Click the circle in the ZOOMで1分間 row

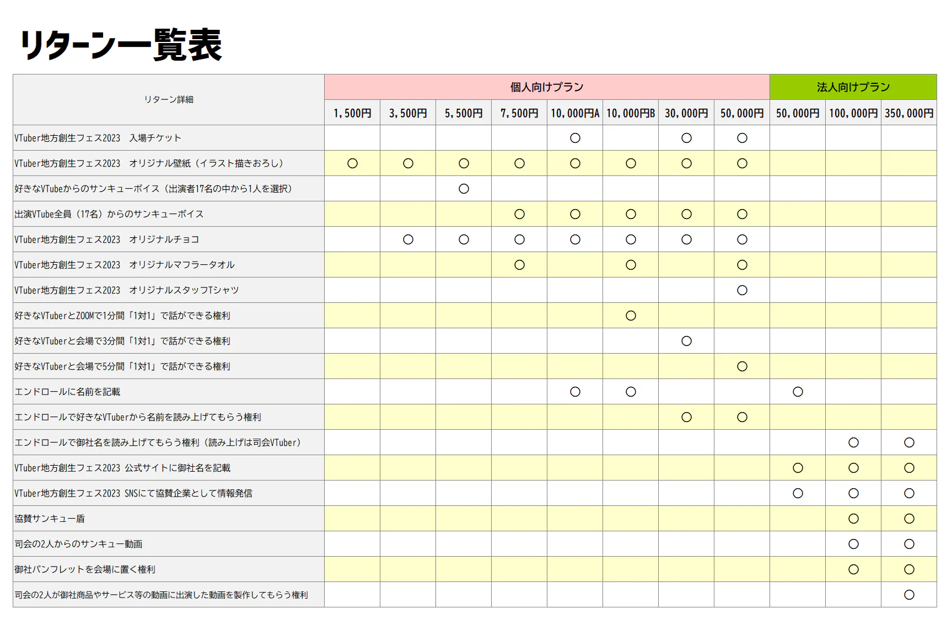point(631,316)
